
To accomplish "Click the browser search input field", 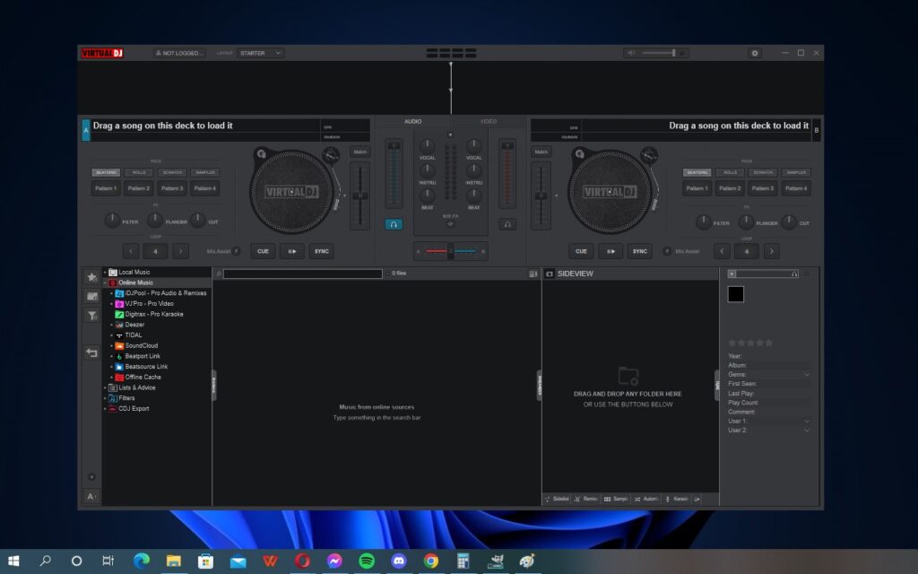I will point(303,274).
